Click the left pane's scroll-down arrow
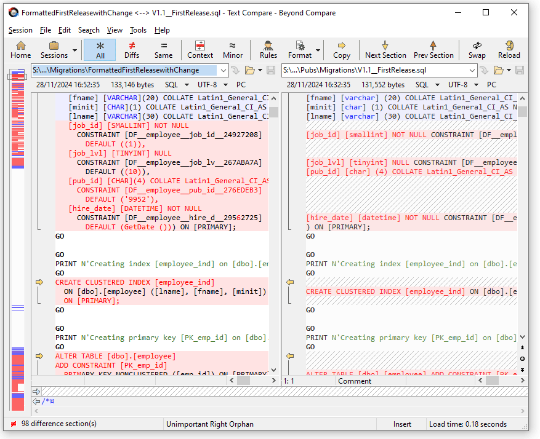 pyautogui.click(x=274, y=370)
